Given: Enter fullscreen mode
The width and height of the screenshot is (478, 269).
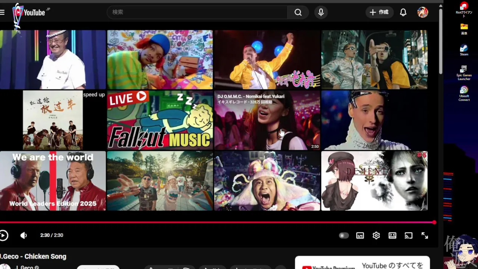Looking at the screenshot, I should point(425,235).
